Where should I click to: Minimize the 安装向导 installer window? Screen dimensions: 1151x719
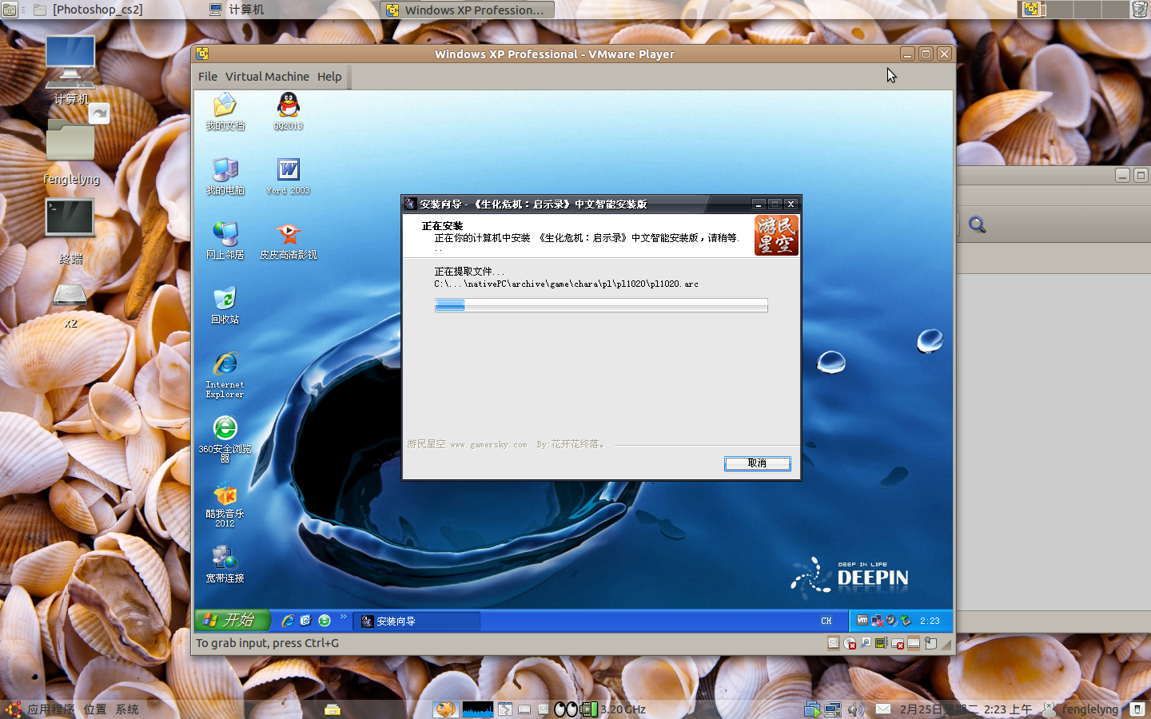[x=759, y=205]
